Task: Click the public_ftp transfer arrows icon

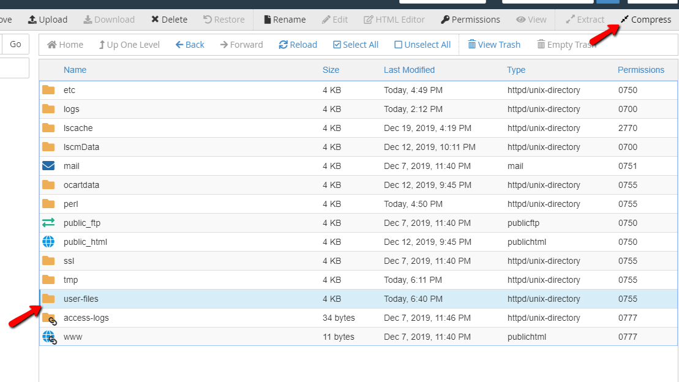Action: [x=48, y=223]
